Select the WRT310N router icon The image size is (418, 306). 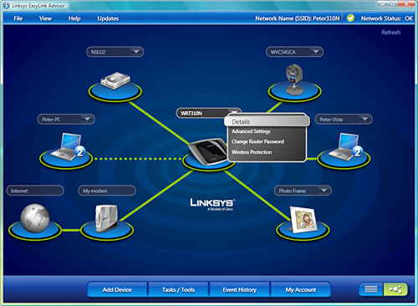208,152
